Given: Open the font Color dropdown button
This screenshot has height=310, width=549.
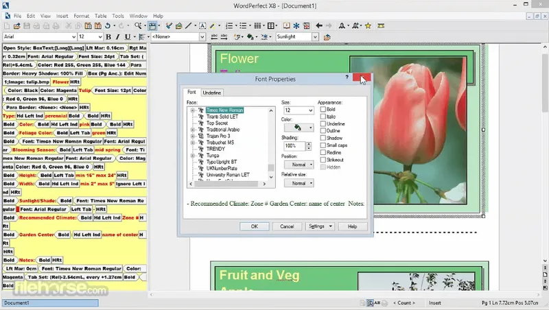Looking at the screenshot, I should tap(299, 128).
